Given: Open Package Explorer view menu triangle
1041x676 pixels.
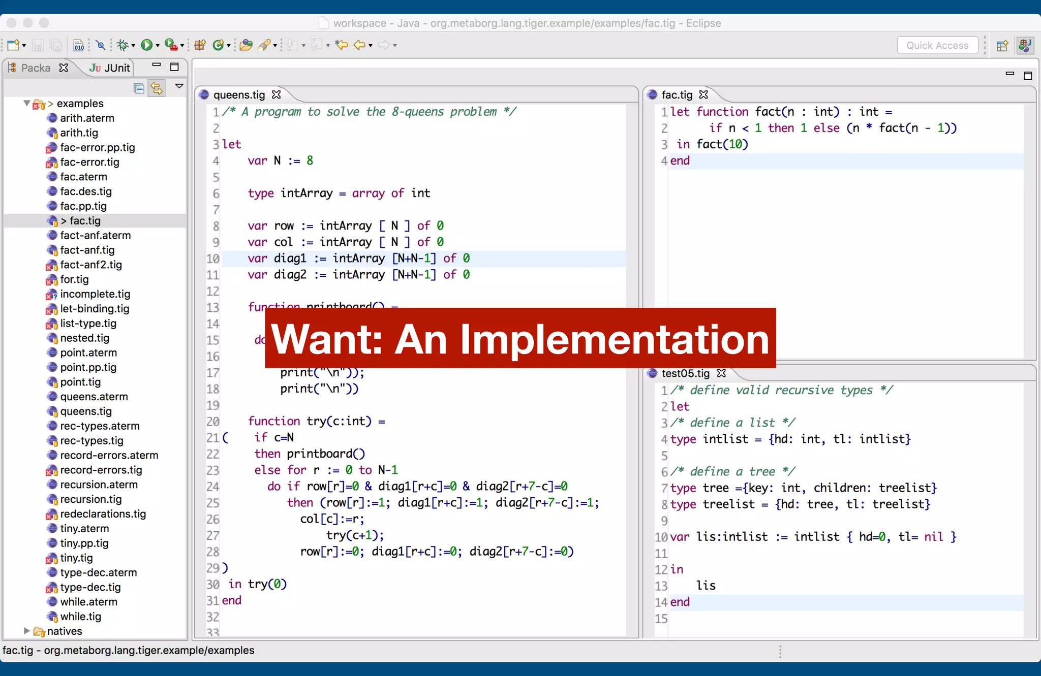Looking at the screenshot, I should coord(179,86).
